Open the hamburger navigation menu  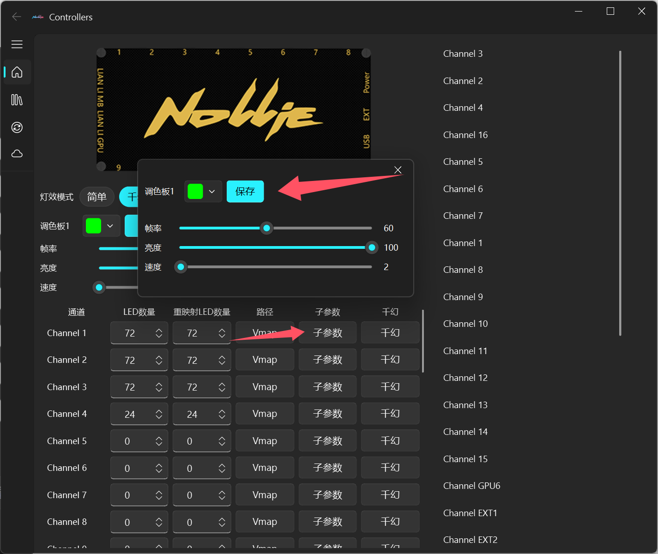click(x=17, y=44)
